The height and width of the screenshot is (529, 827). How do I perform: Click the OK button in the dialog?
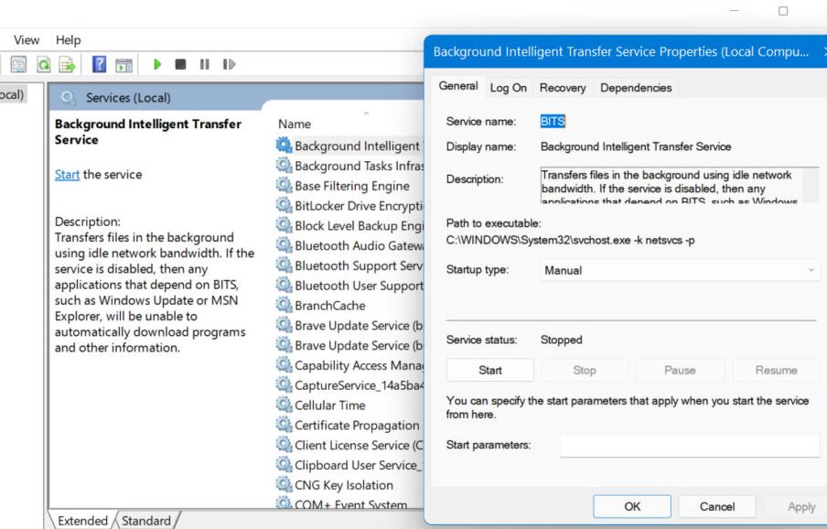pos(632,506)
